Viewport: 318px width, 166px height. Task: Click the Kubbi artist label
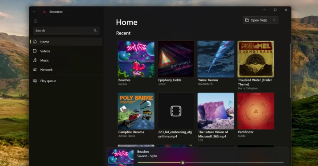[x=242, y=136]
